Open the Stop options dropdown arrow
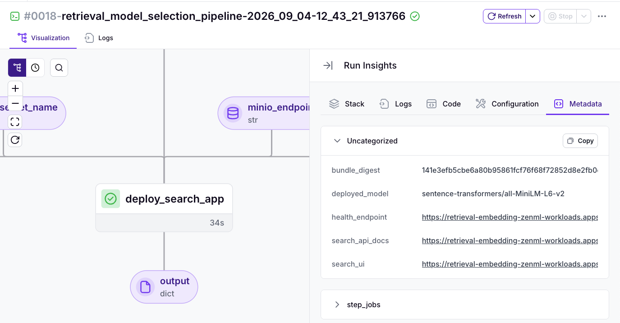Screen dimensions: 620x323 (583, 16)
